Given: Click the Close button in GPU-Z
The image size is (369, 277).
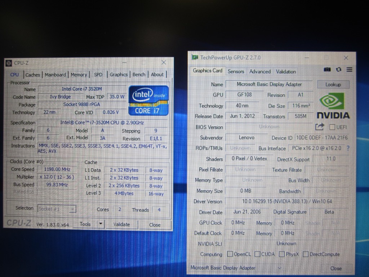Looking at the screenshot, I should [336, 268].
